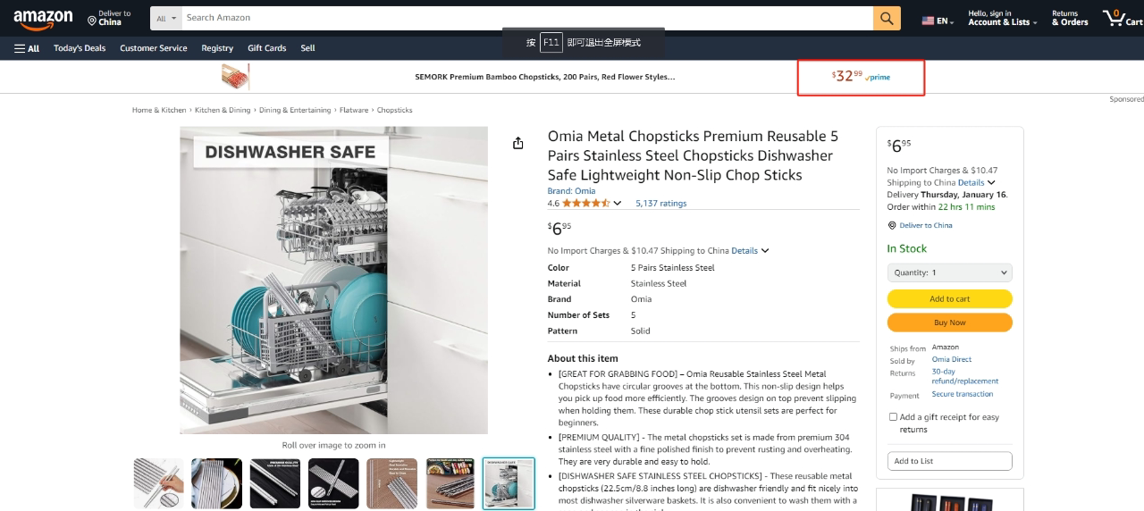The height and width of the screenshot is (511, 1144).
Task: Open the Quantity dropdown
Action: click(949, 272)
